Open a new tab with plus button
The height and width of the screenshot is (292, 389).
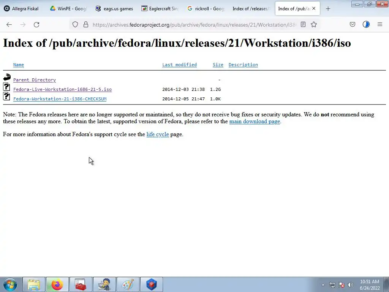tap(328, 9)
